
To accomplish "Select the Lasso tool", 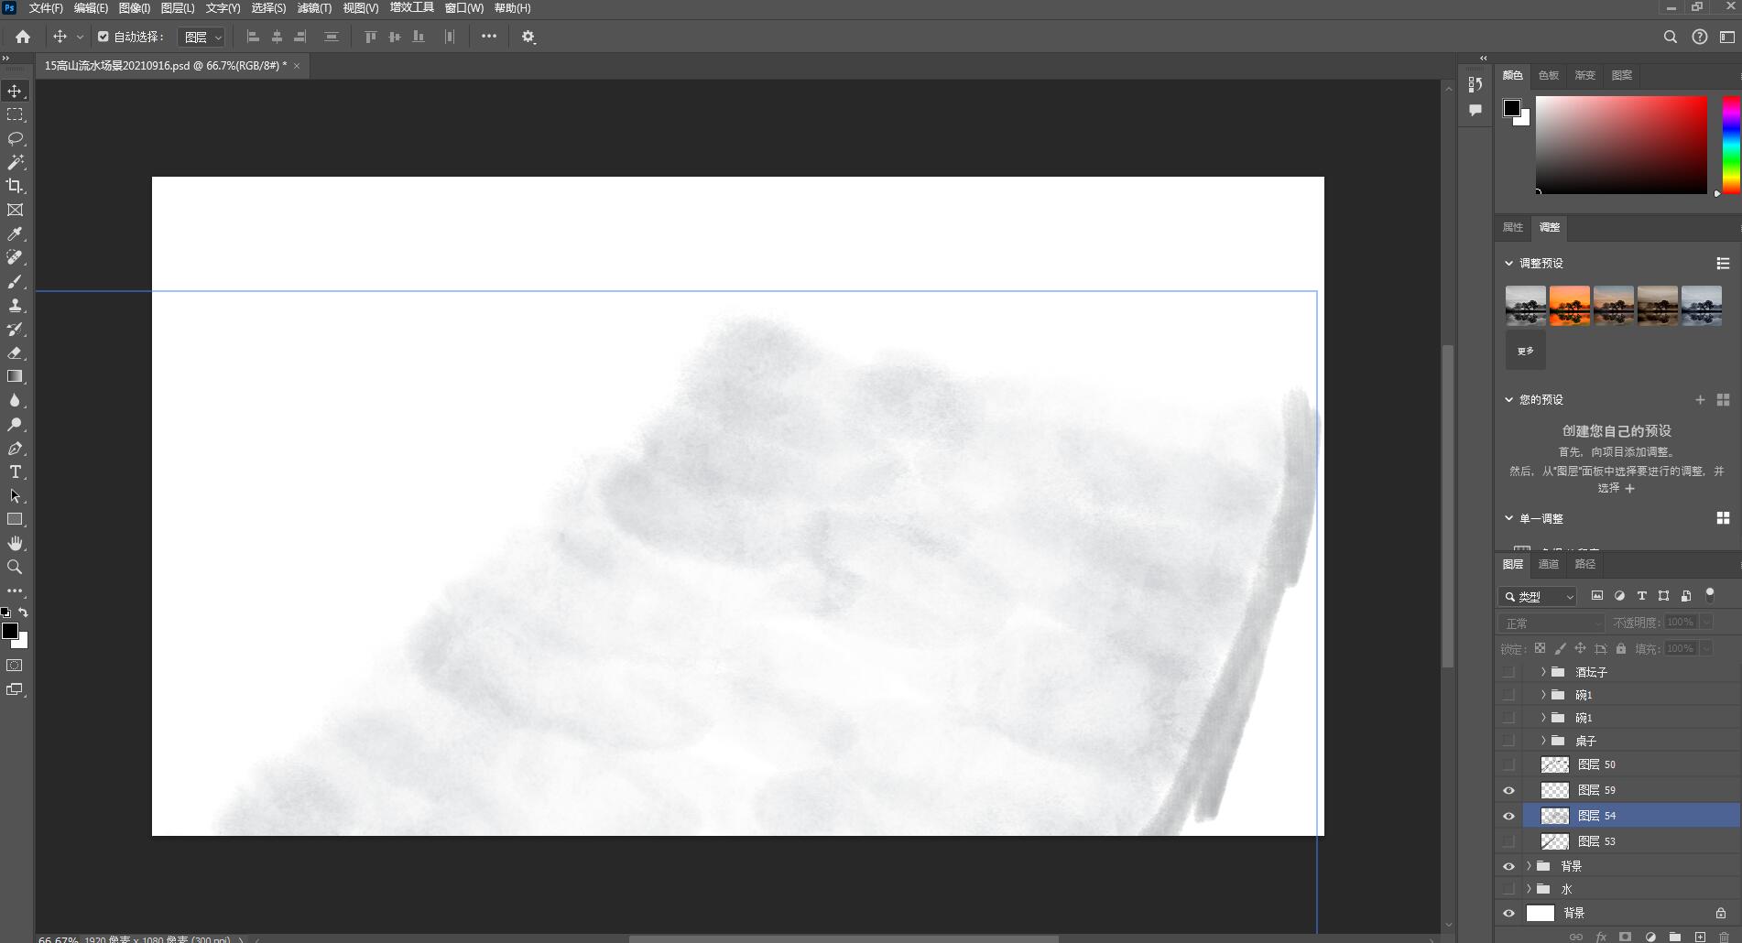I will [15, 138].
